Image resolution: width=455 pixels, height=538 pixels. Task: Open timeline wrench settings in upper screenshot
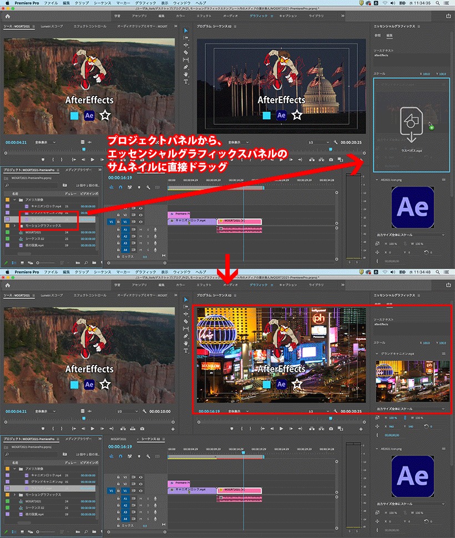click(x=148, y=187)
